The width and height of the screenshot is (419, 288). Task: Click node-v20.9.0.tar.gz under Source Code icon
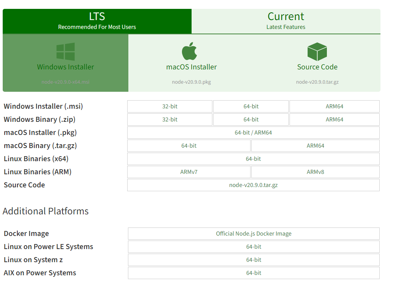pos(317,82)
